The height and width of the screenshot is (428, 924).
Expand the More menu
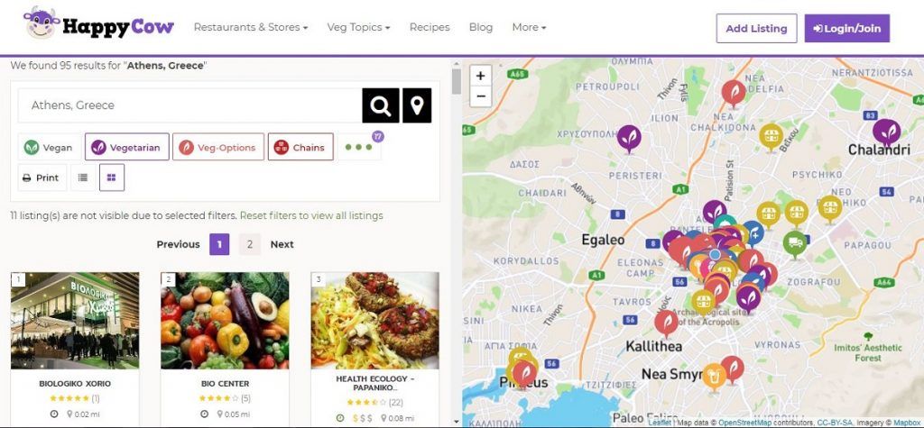coord(529,27)
